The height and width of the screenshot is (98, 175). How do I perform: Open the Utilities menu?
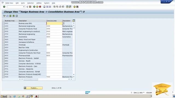[x=39, y=3]
